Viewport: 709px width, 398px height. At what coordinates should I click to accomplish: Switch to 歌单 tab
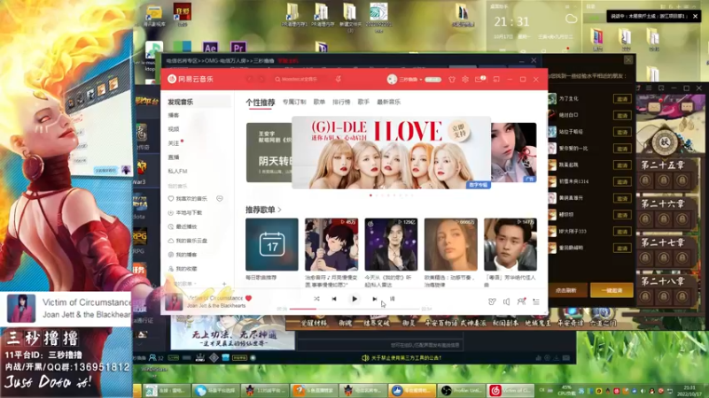[x=319, y=102]
